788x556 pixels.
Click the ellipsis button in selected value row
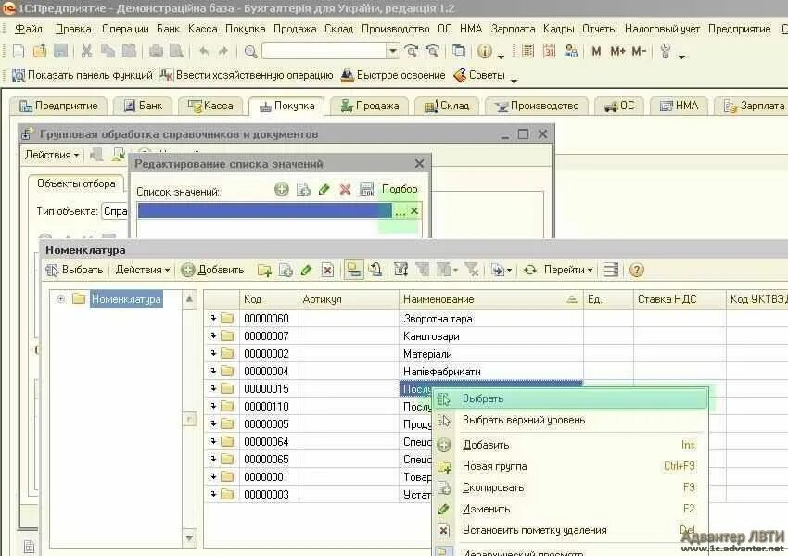(x=400, y=211)
